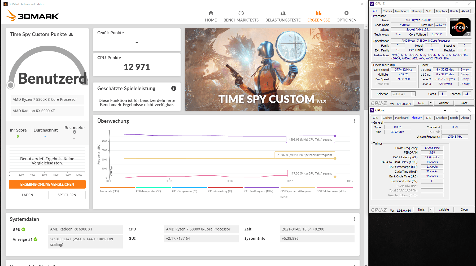This screenshot has height=266, width=476.
Task: Click SystemInfo version v5.38.896
Action: pyautogui.click(x=317, y=238)
